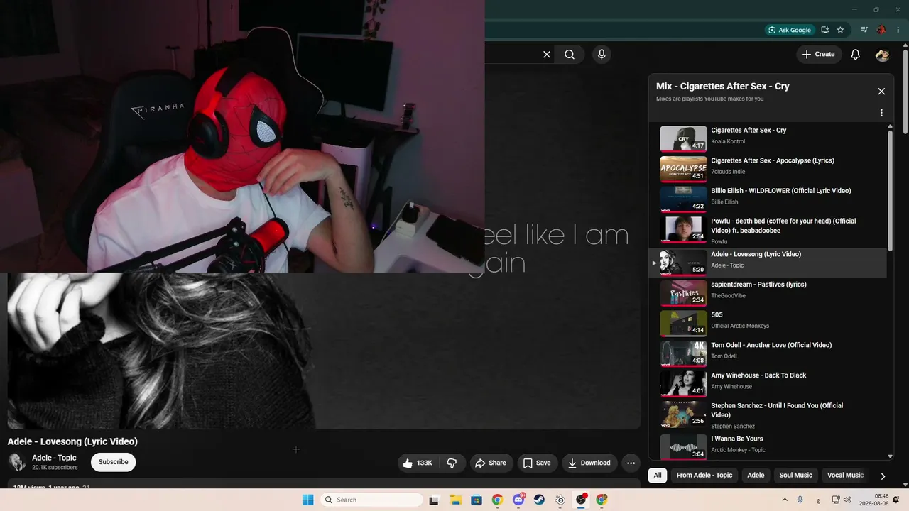Play Stephen Sanchez - Until I Found You
Viewport: 909px width, 511px height.
(769, 414)
